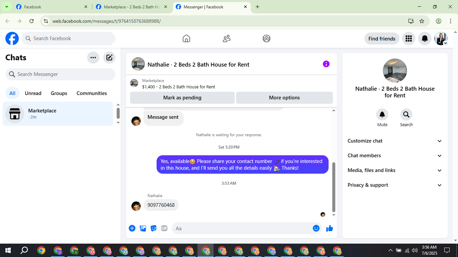Open Windows Start menu
The height and width of the screenshot is (257, 458).
point(8,250)
